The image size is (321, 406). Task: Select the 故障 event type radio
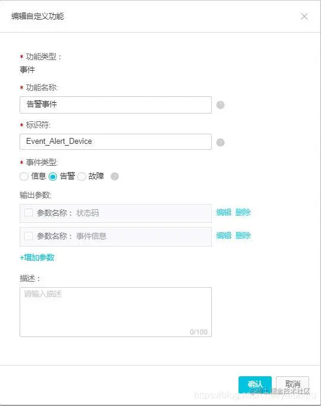click(x=81, y=177)
